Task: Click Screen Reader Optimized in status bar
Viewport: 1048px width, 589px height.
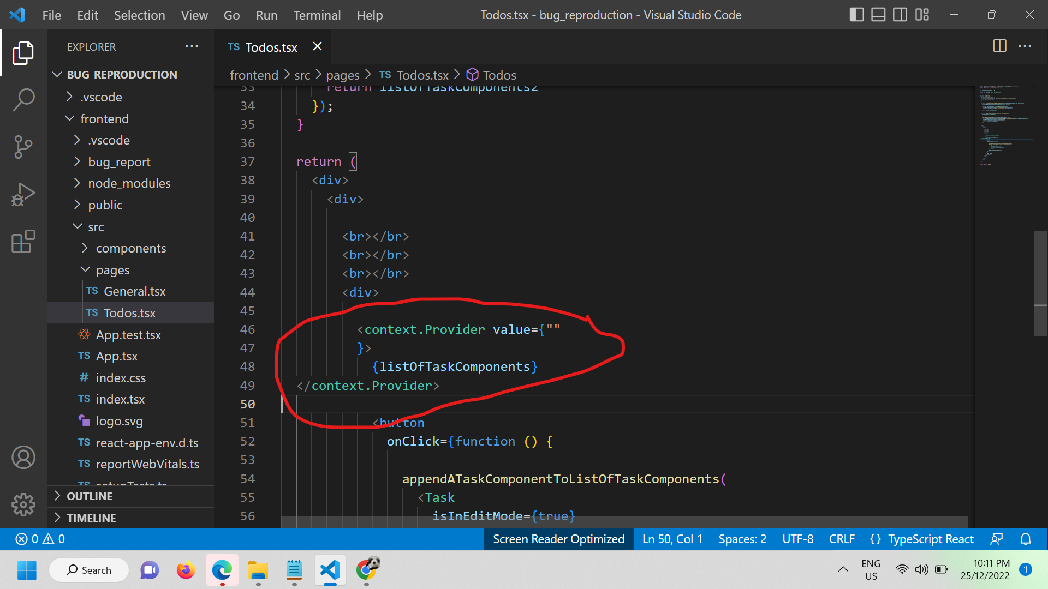Action: click(558, 539)
